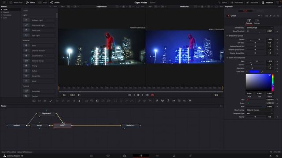Select the Ward material tool
This screenshot has height=158, width=282.
click(39, 81)
